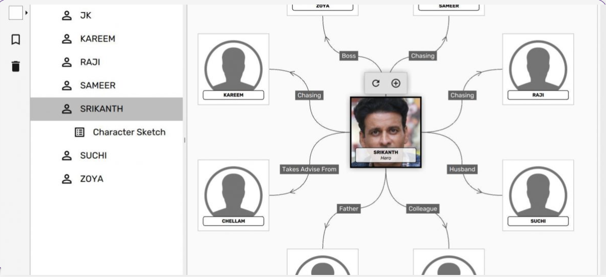The image size is (606, 277).
Task: Select RAJI in the character list
Action: (106, 62)
